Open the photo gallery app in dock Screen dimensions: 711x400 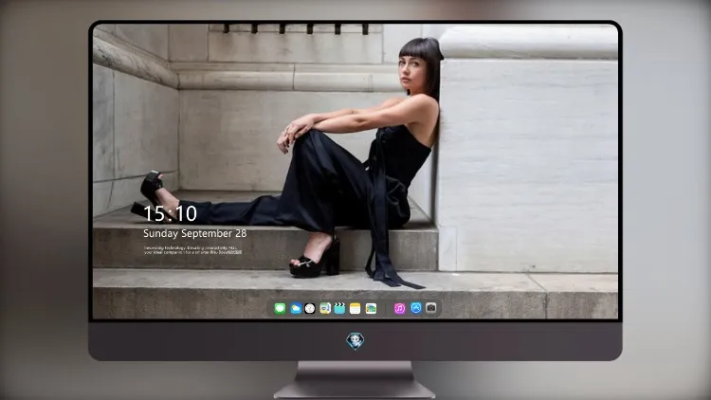(371, 309)
